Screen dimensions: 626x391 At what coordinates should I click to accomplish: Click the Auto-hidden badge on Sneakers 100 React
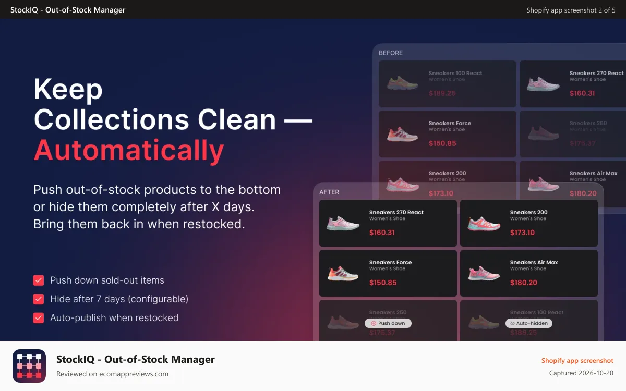529,323
